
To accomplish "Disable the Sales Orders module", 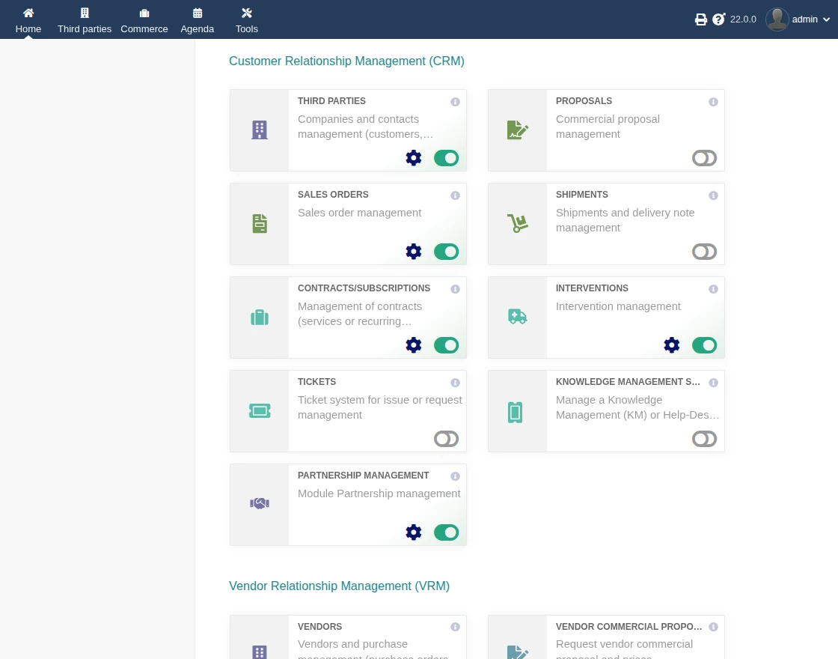I will (447, 252).
